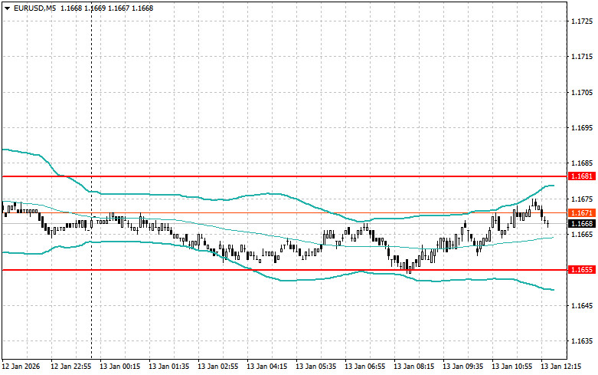Screen dimensions: 598x375
Task: Select the red 1.1655 price level label
Action: (x=581, y=270)
